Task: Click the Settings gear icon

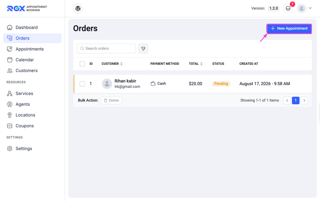Action: (10, 148)
